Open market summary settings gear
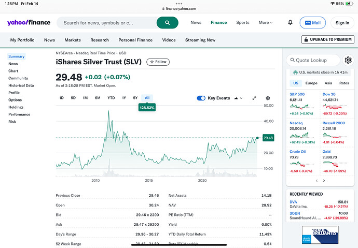 348,60
